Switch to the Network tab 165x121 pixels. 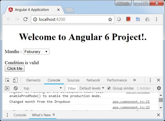pos(93,80)
